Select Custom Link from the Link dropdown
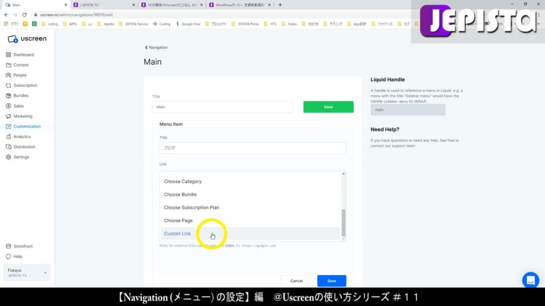545x306 pixels. 177,233
